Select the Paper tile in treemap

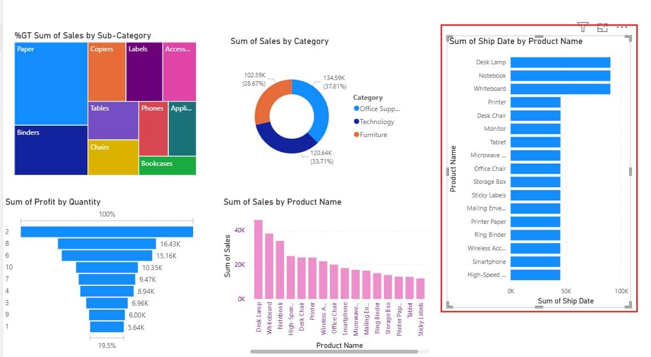(51, 83)
